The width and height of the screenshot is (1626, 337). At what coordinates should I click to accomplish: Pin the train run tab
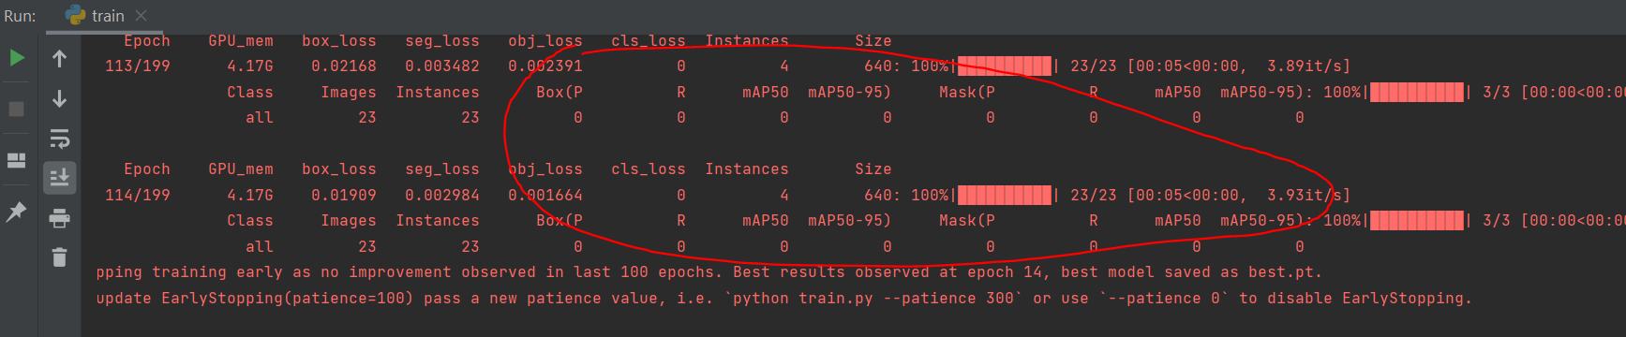17,212
